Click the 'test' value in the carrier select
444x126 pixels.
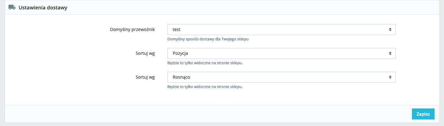tap(176, 29)
